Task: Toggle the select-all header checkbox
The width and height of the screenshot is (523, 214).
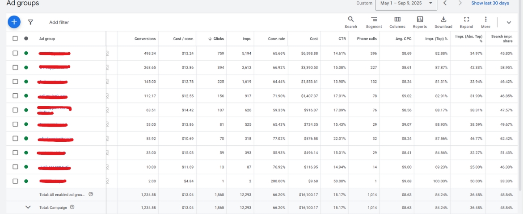Action: coord(15,39)
